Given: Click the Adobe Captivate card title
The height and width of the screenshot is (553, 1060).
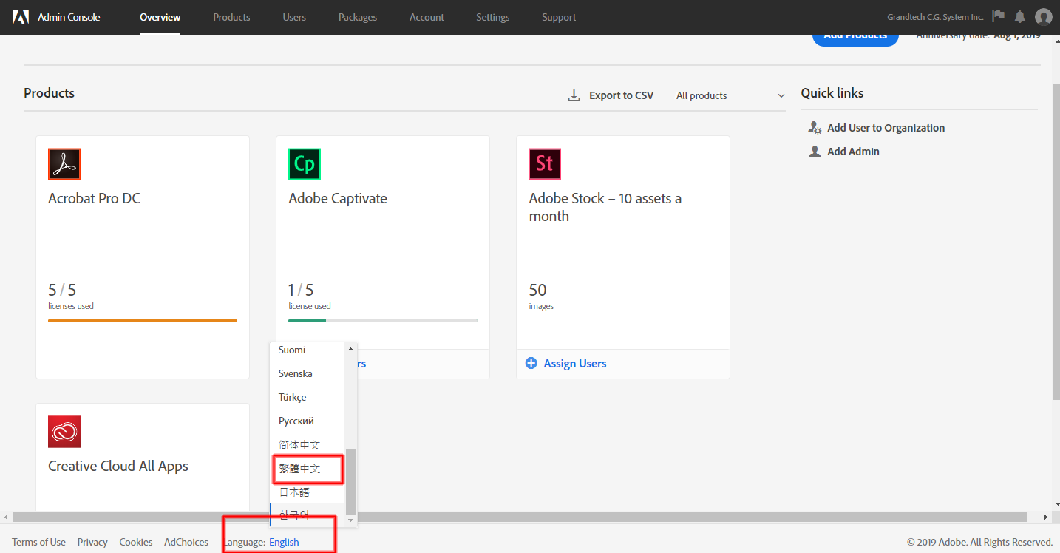Looking at the screenshot, I should coord(338,198).
